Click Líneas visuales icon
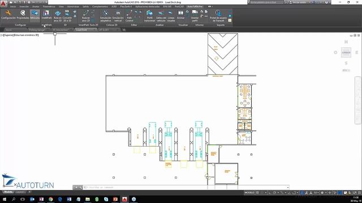The height and width of the screenshot is (203, 362). coord(171,16)
